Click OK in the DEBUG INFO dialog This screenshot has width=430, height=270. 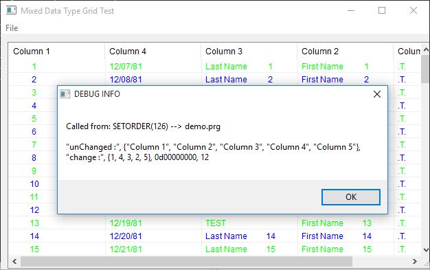point(351,197)
